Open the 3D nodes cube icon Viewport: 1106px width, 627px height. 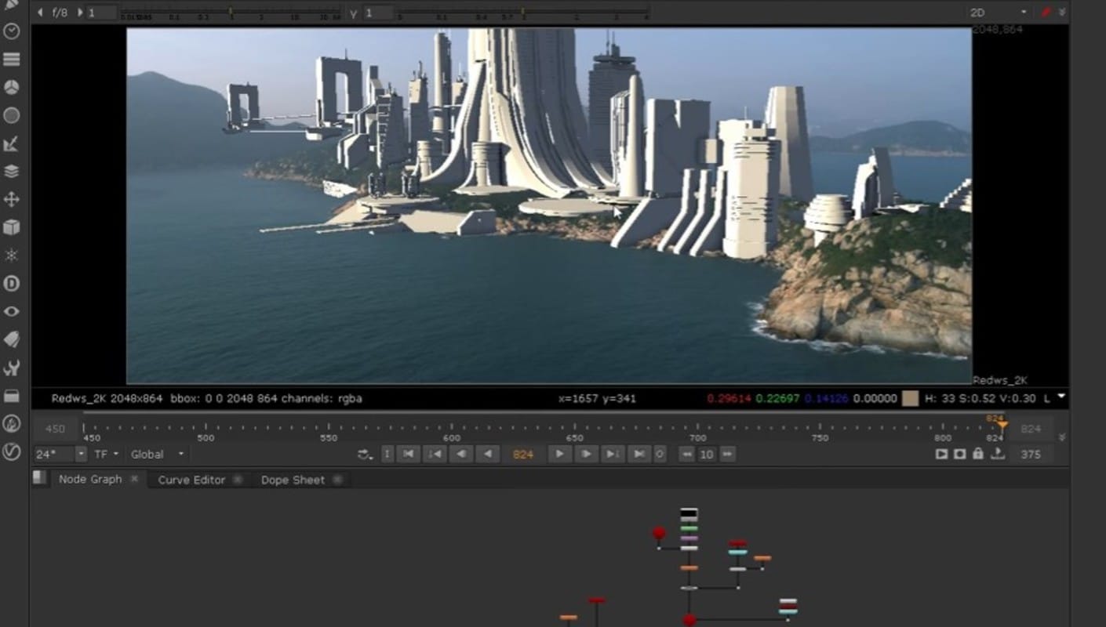click(x=12, y=227)
